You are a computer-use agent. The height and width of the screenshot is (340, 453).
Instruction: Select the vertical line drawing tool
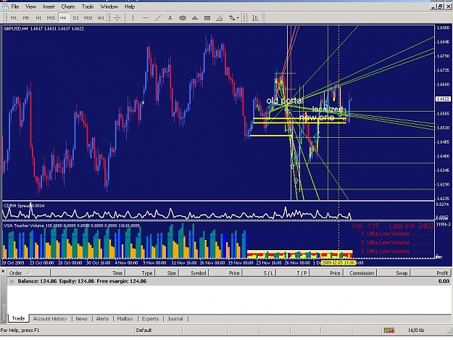[x=133, y=18]
